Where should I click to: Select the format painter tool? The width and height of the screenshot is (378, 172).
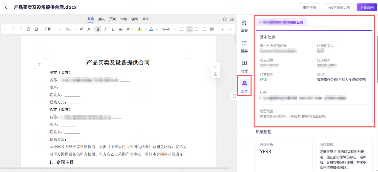tap(29, 29)
